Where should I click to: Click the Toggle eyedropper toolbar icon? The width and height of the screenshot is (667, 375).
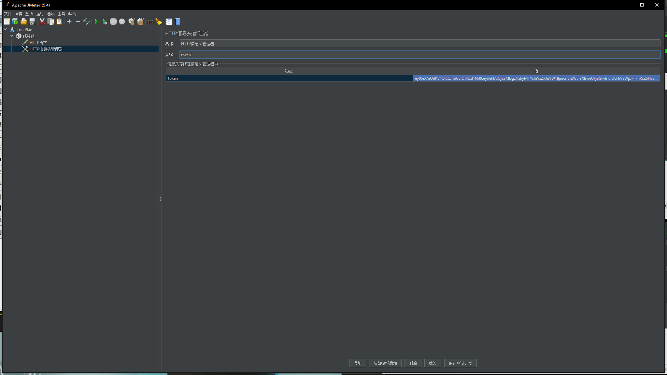(x=86, y=21)
